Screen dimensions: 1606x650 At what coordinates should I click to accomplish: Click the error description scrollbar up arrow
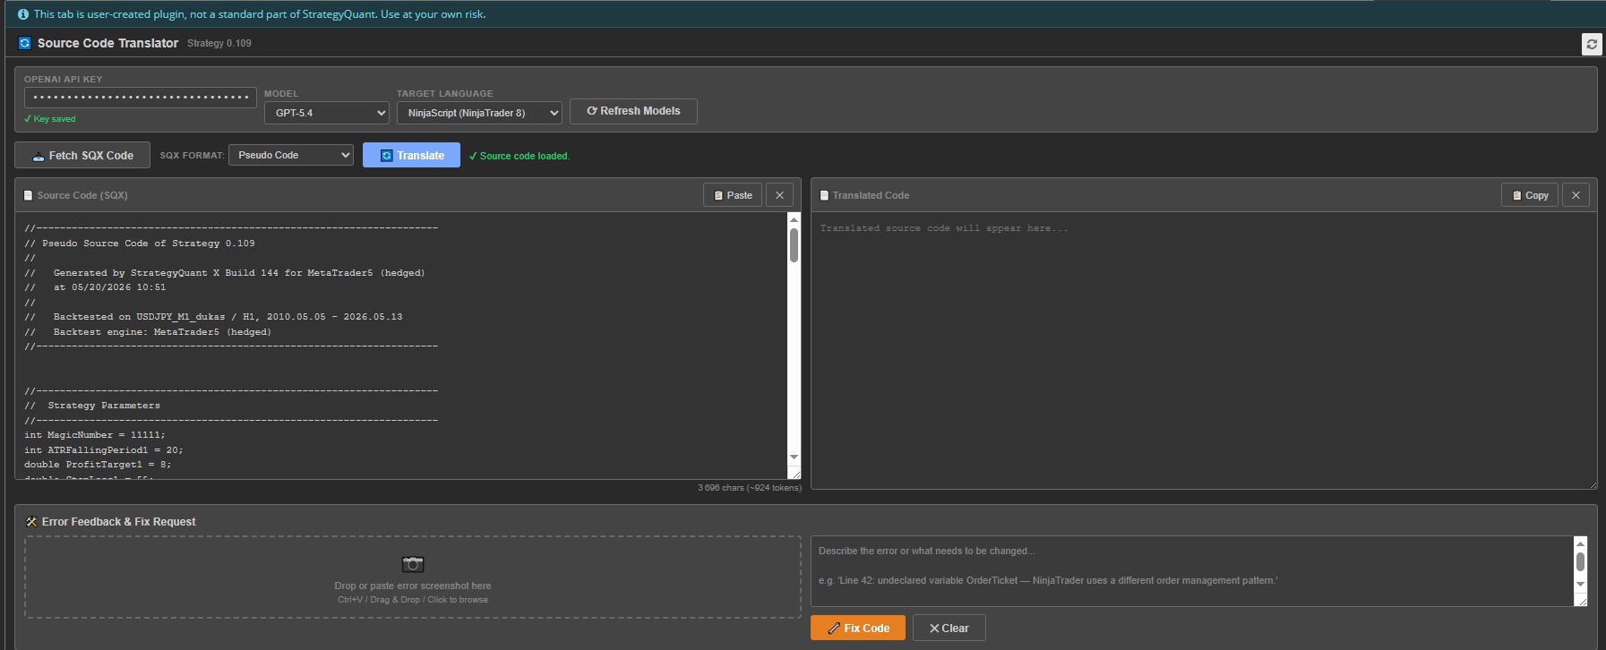(x=1580, y=543)
